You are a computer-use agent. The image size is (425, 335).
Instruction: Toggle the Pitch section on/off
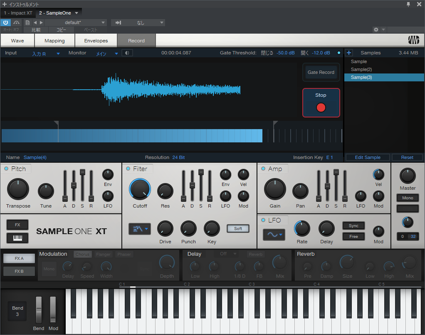point(6,169)
